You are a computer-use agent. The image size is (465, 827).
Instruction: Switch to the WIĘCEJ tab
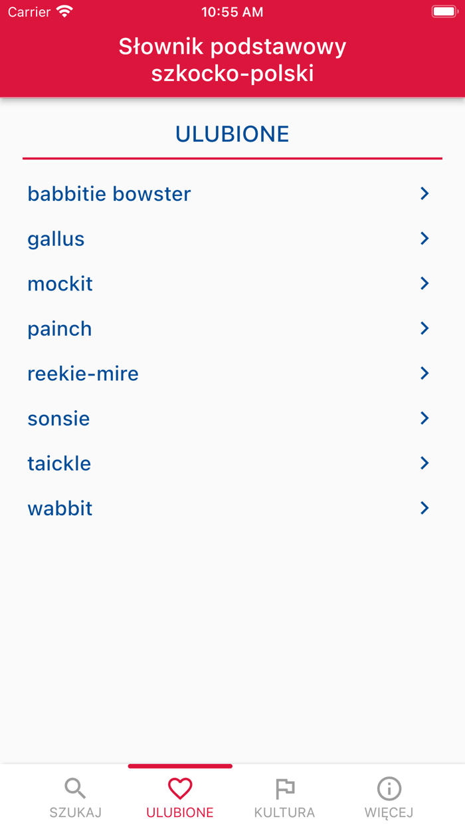pos(389,798)
